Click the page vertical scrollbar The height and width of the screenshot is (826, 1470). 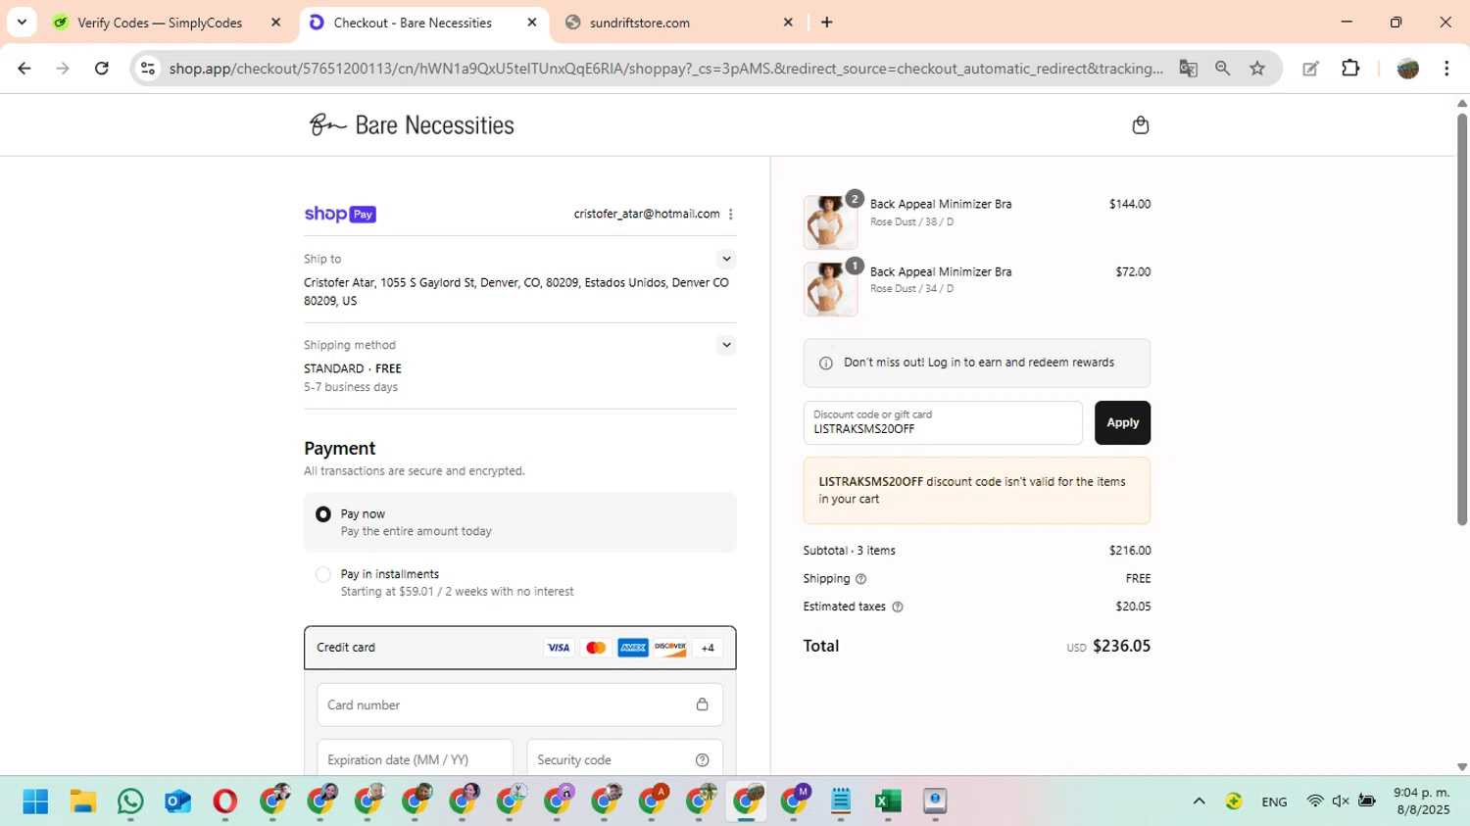1462,319
